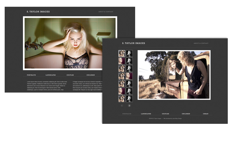Follow the Jack Mary Design footer credit link

pos(173,119)
